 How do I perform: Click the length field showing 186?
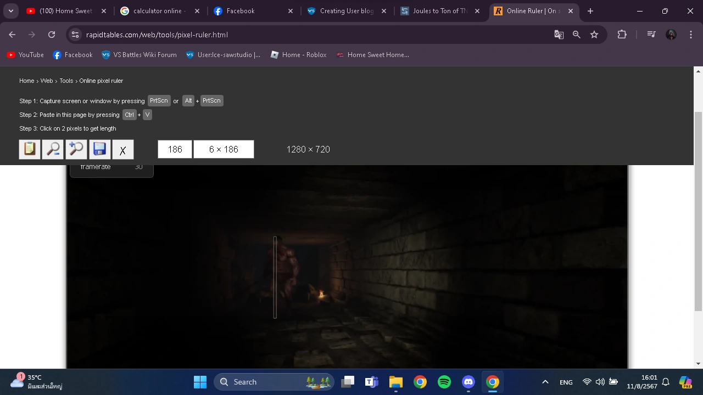pos(175,149)
